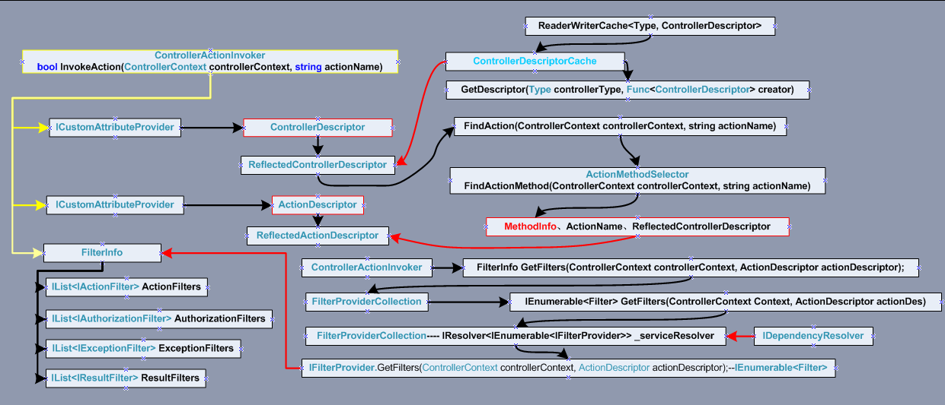Select the ReaderWriterCache<Type, ControllerDescriptor> box
Viewport: 945px width, 405px height.
point(650,26)
